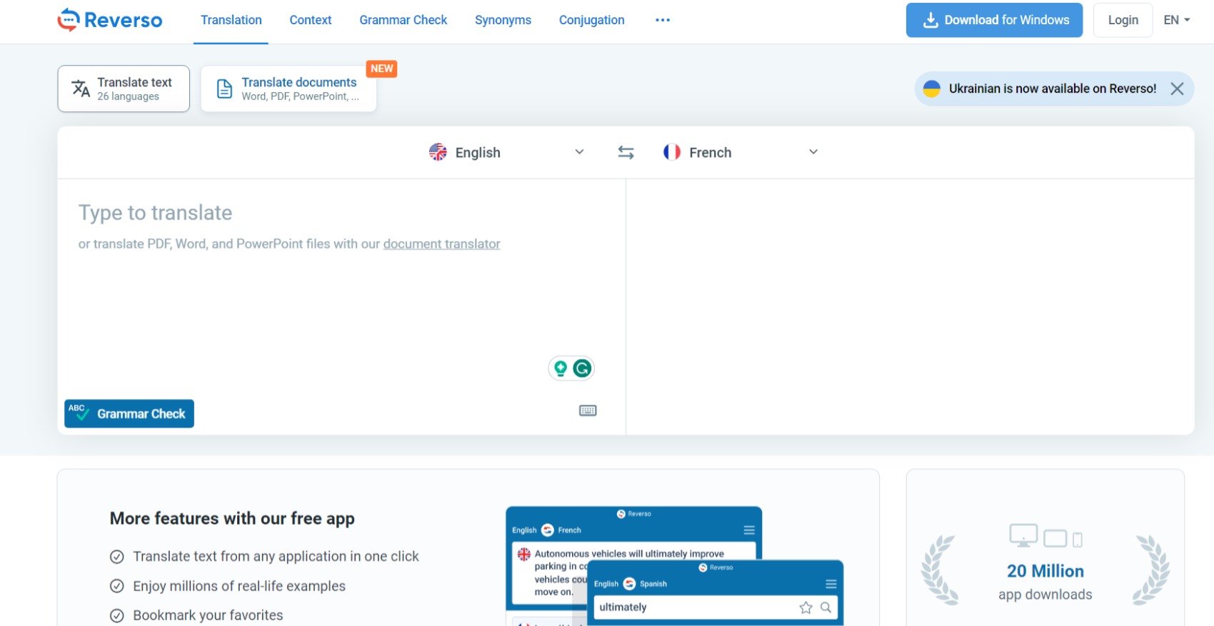Open the Context tab
The height and width of the screenshot is (626, 1214).
311,20
